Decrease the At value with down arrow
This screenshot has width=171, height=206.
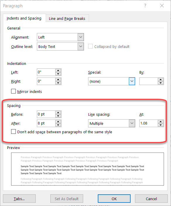pyautogui.click(x=160, y=125)
